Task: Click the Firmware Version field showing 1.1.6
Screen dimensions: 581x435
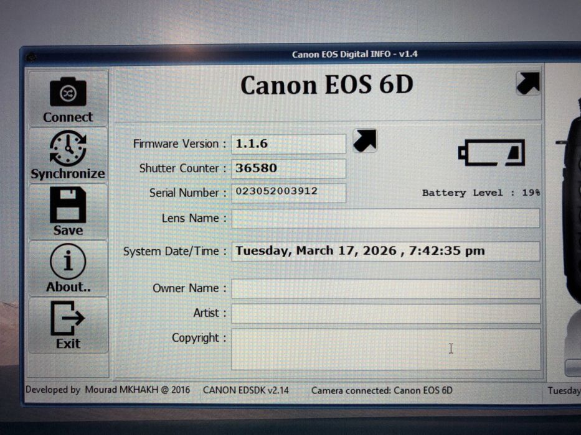Action: 289,144
